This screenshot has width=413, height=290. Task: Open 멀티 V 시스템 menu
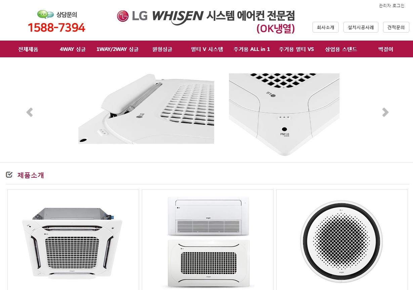click(x=207, y=49)
